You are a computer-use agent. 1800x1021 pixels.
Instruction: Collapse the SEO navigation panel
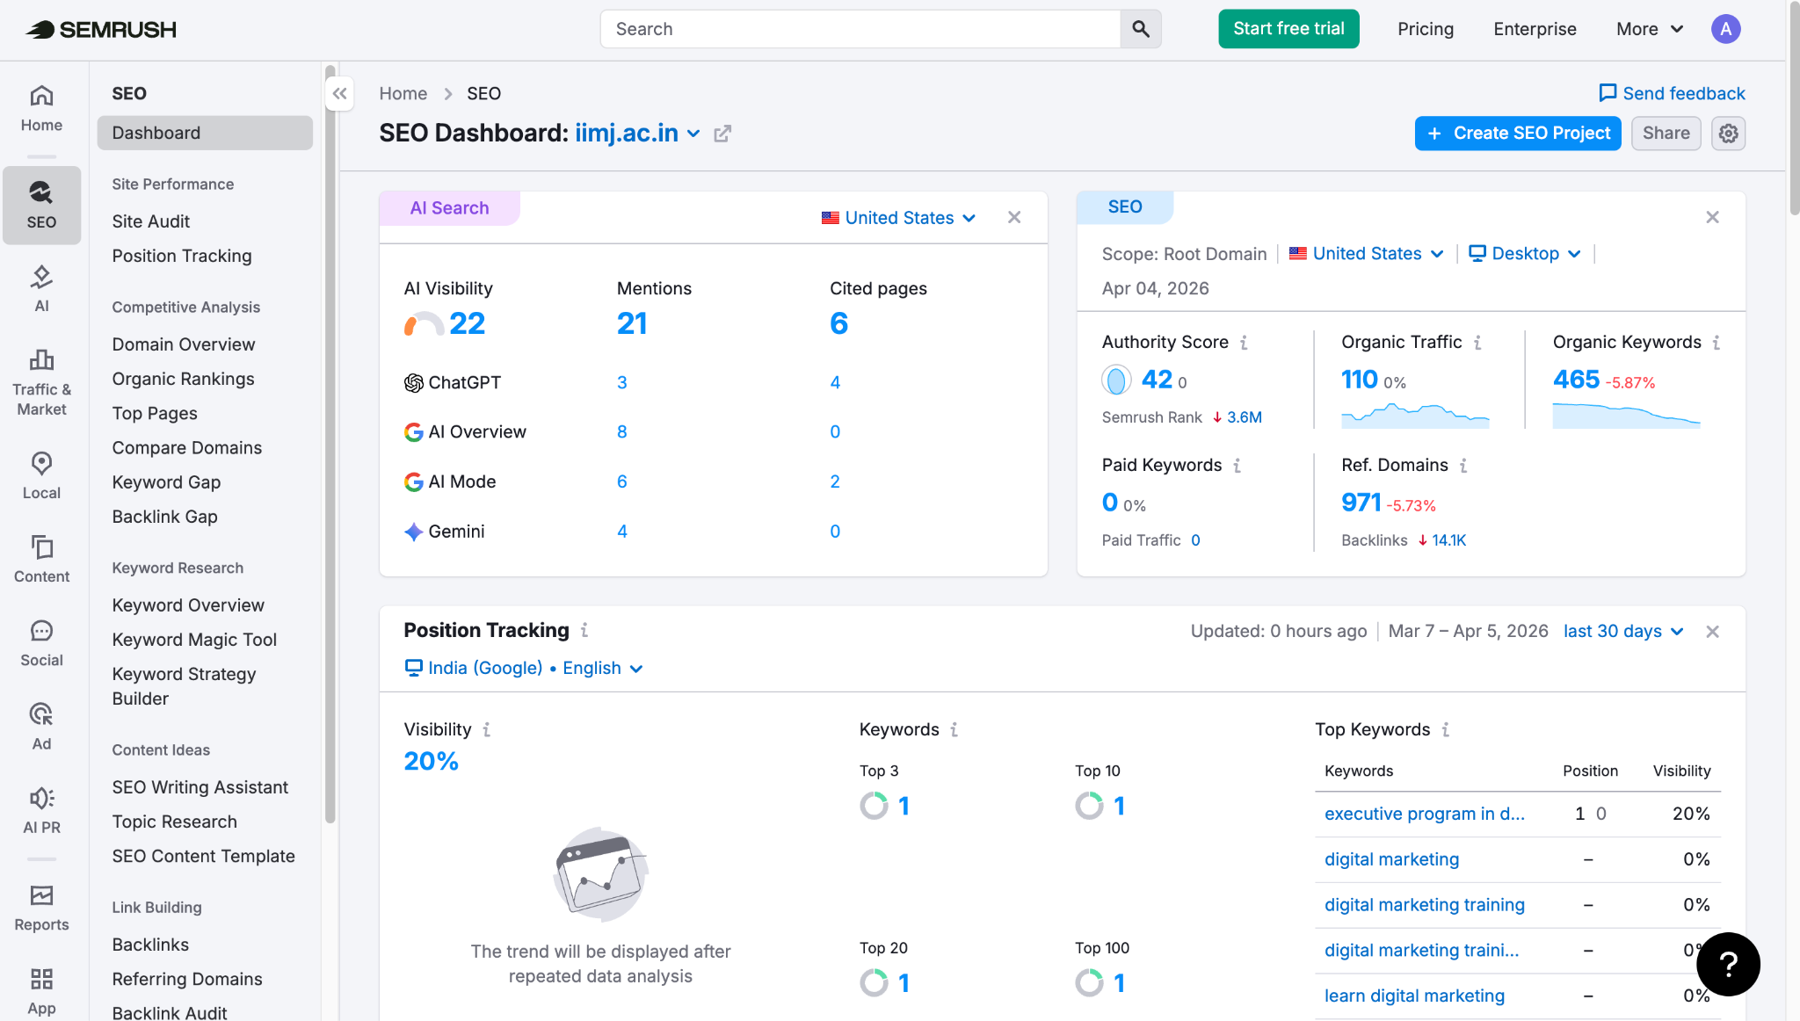(339, 93)
